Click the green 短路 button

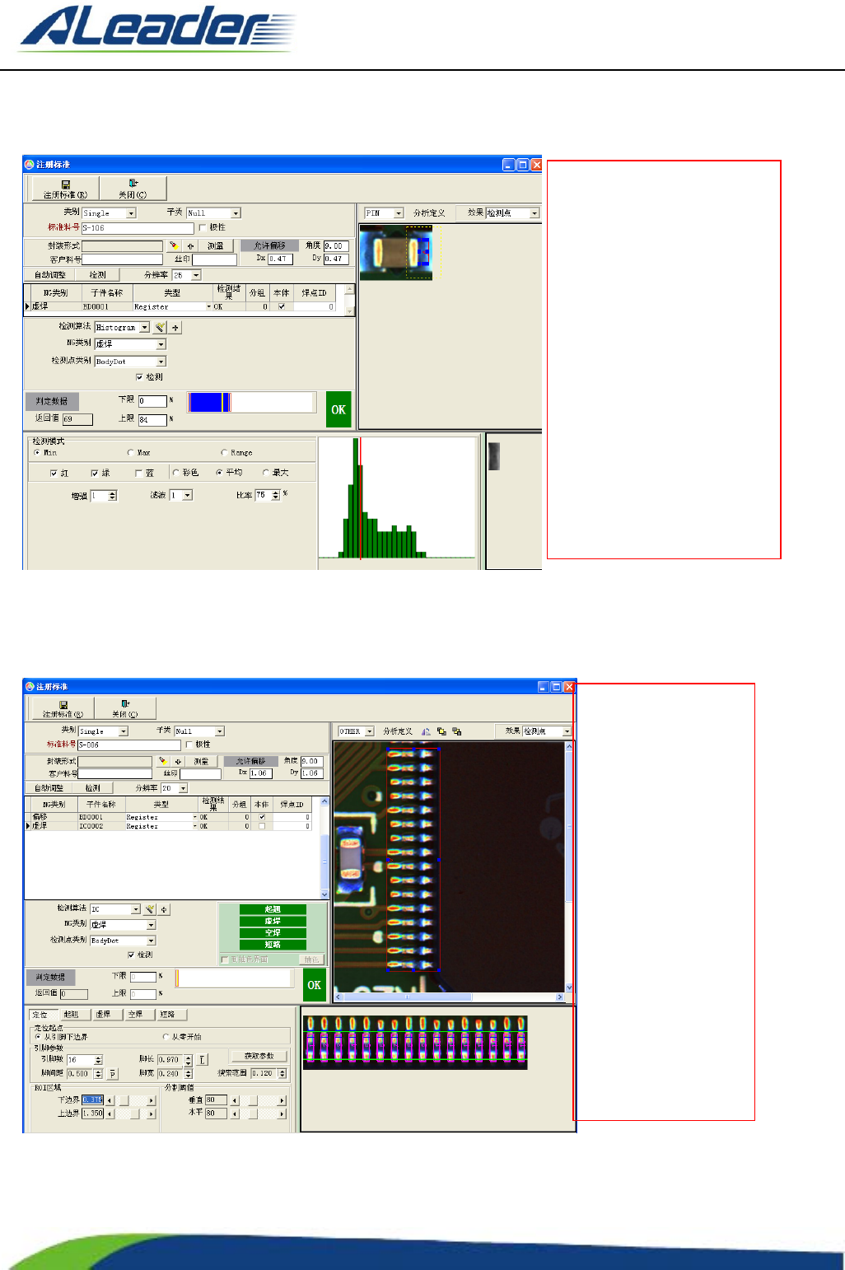click(x=273, y=944)
